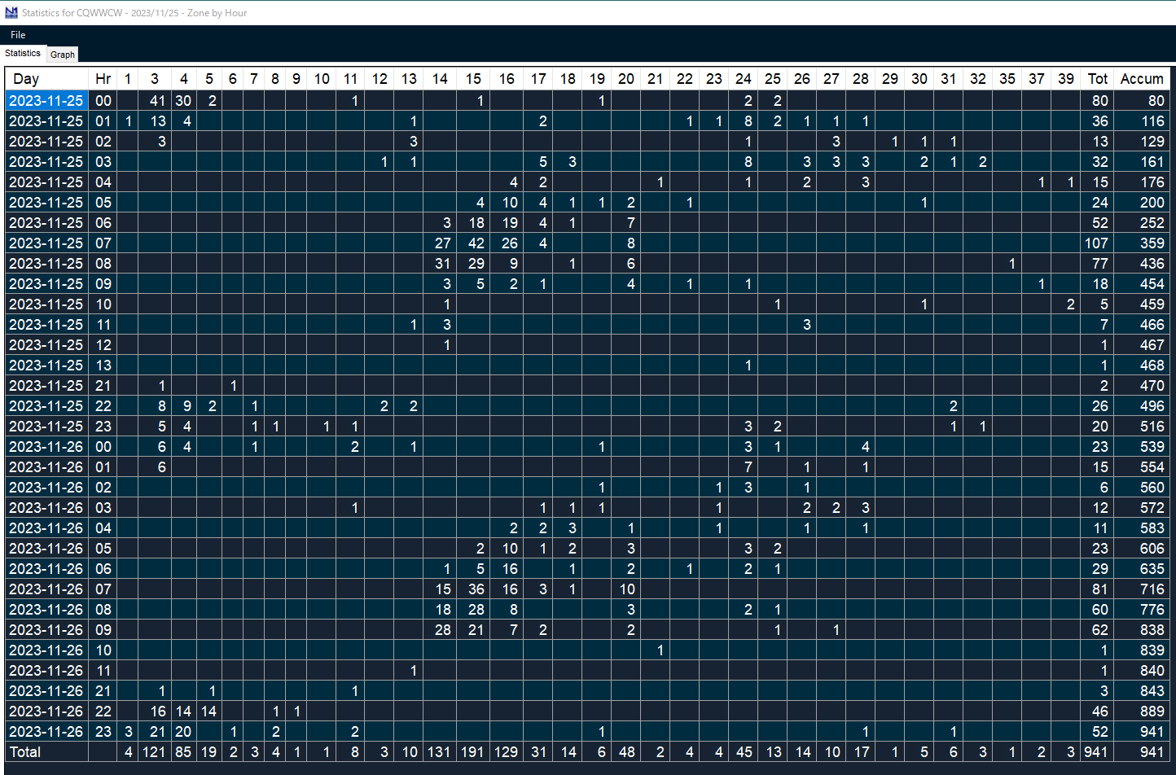Click zone 15 header

(473, 79)
